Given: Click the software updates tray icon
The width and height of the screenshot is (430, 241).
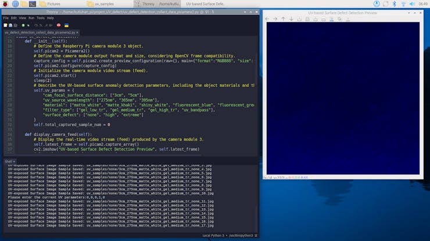Looking at the screenshot, I should click(377, 4).
